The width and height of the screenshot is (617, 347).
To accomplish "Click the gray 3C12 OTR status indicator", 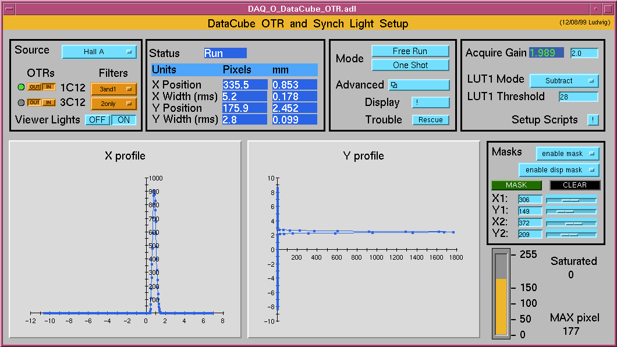I will 22,103.
